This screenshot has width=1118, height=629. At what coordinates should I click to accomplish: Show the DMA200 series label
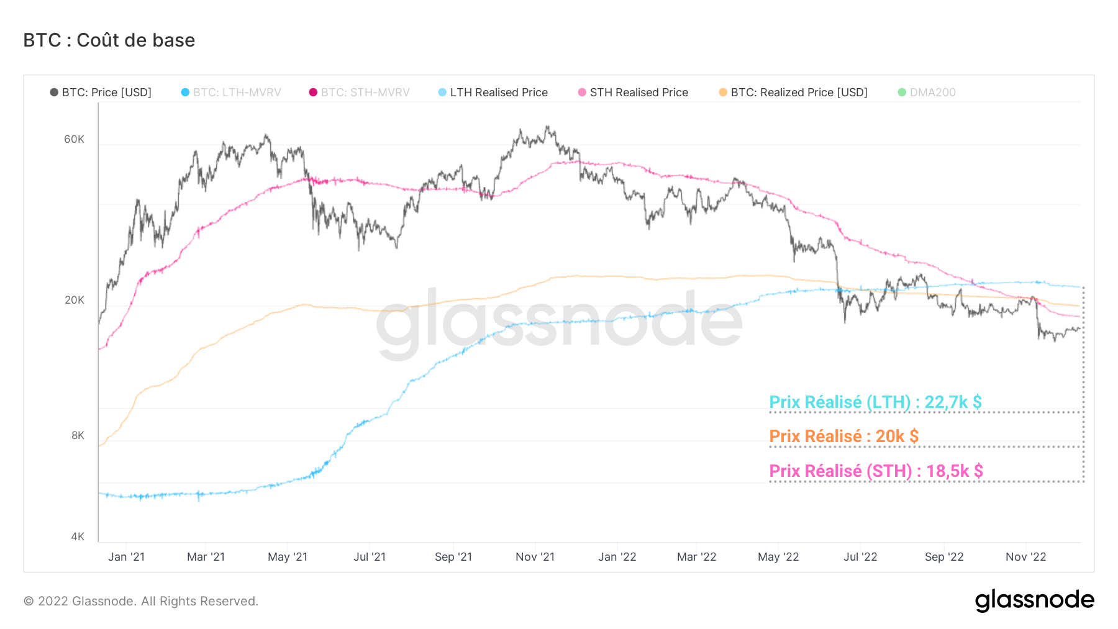point(932,93)
